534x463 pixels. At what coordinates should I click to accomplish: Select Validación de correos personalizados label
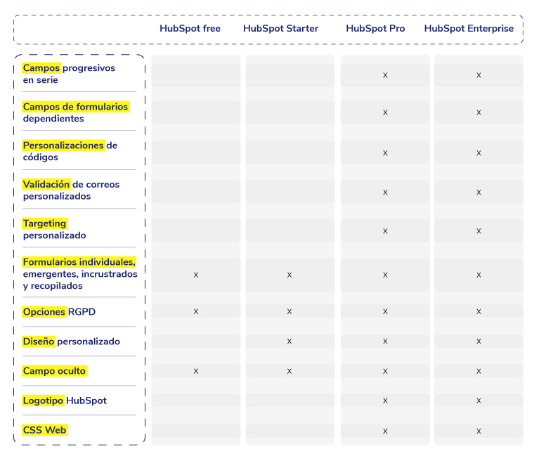click(71, 190)
